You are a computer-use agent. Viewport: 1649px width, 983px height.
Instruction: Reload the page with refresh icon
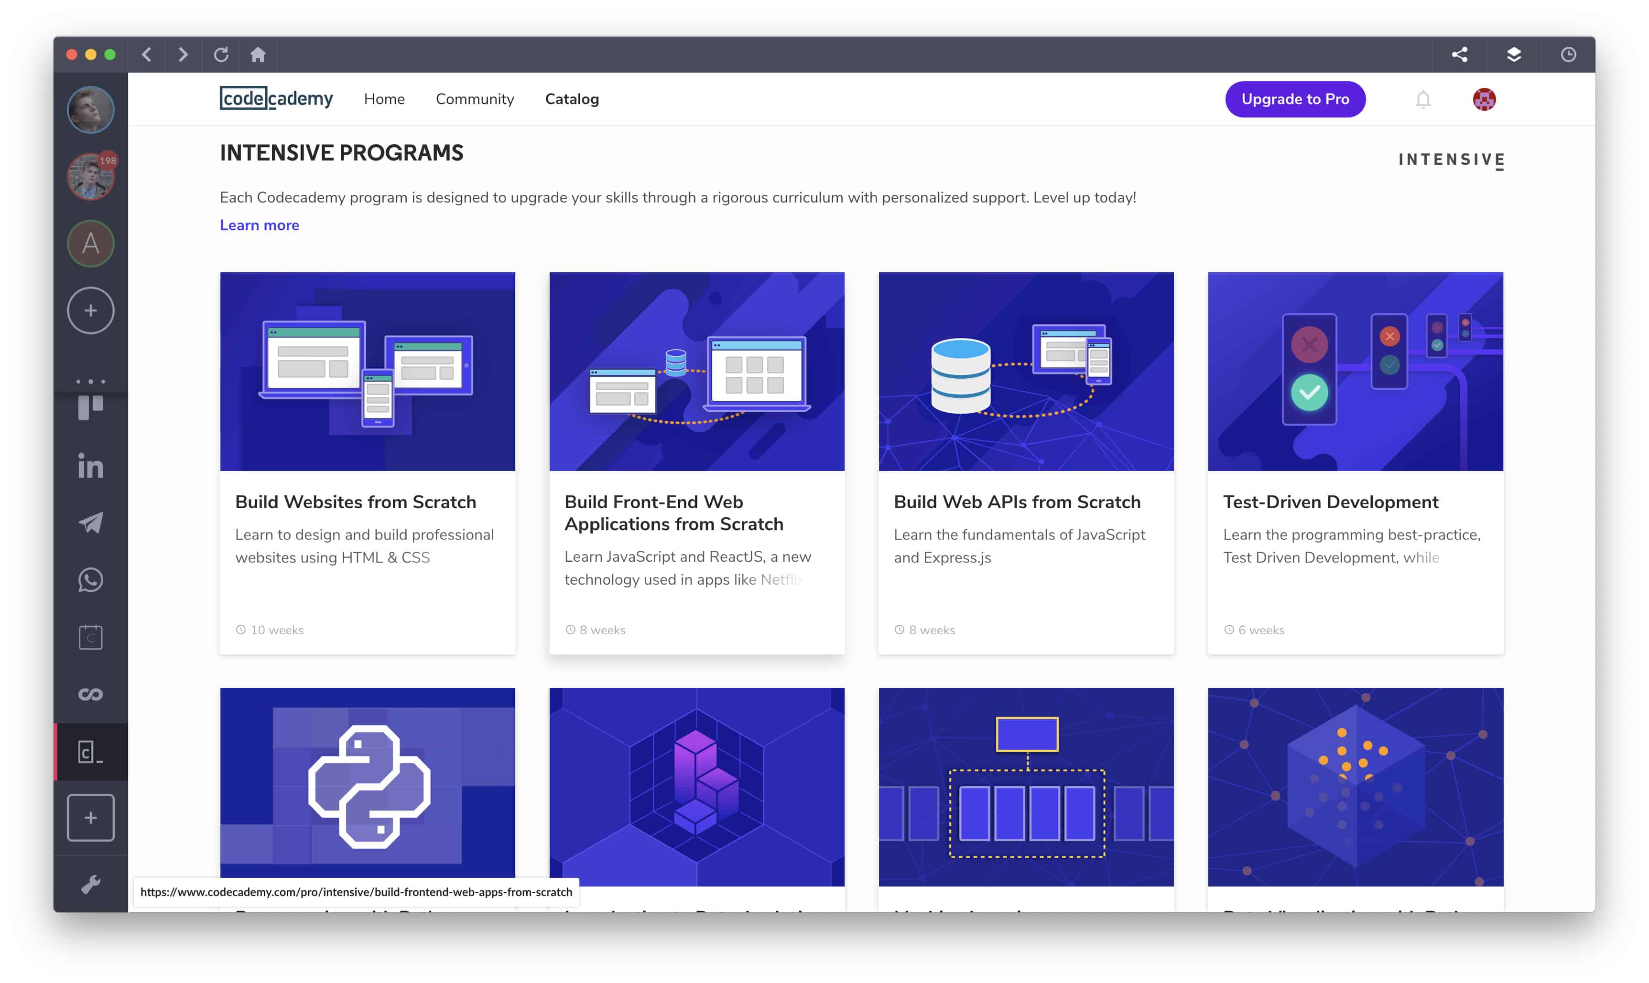tap(221, 54)
